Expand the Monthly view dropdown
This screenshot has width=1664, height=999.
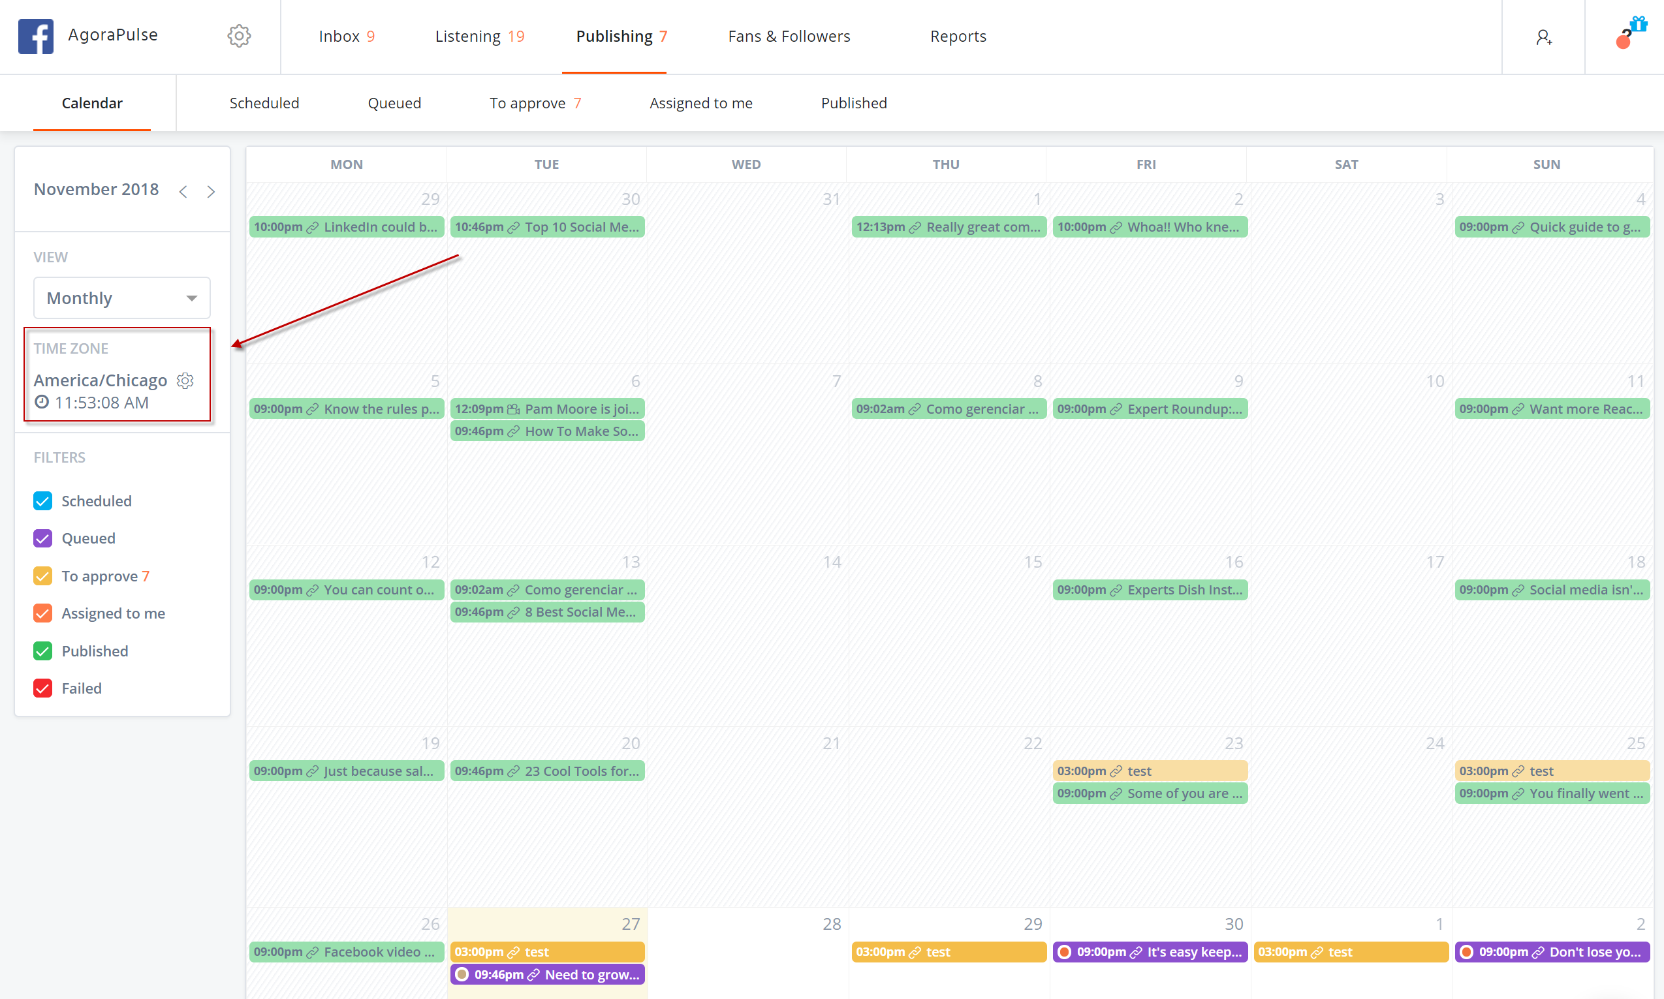[x=122, y=298]
